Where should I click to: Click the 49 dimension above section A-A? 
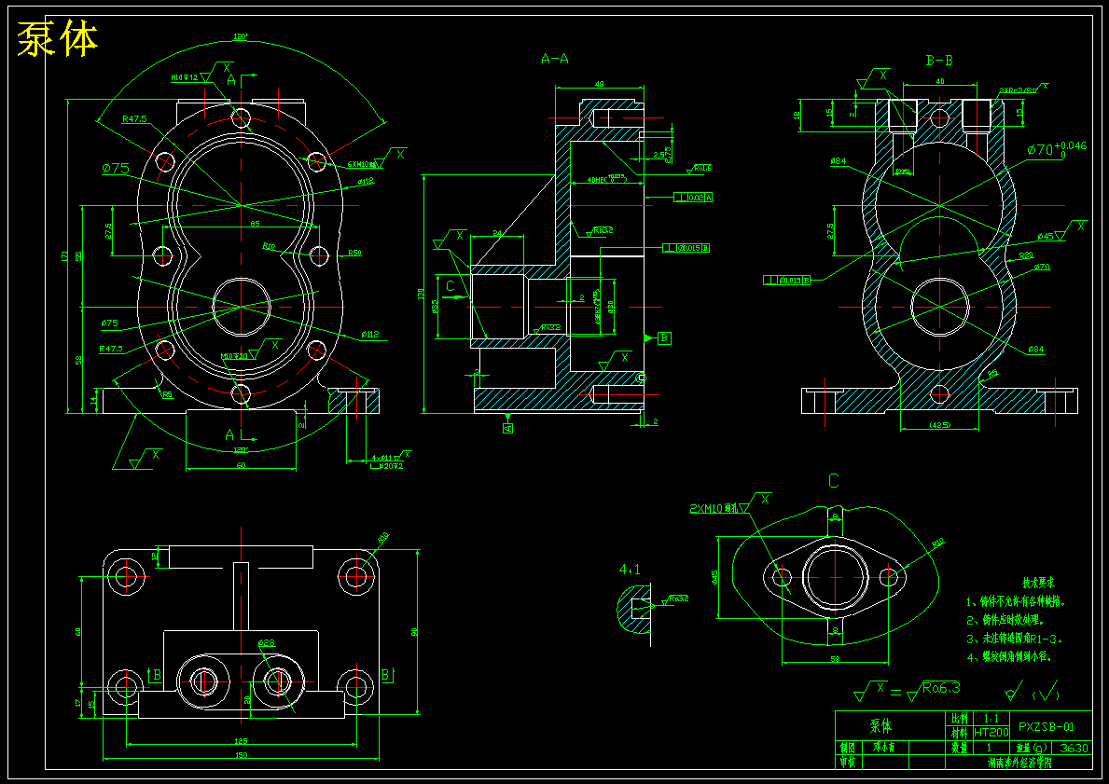599,84
